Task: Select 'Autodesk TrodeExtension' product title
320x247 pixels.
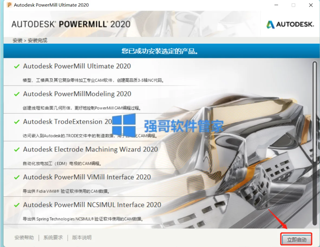Action: [68, 122]
